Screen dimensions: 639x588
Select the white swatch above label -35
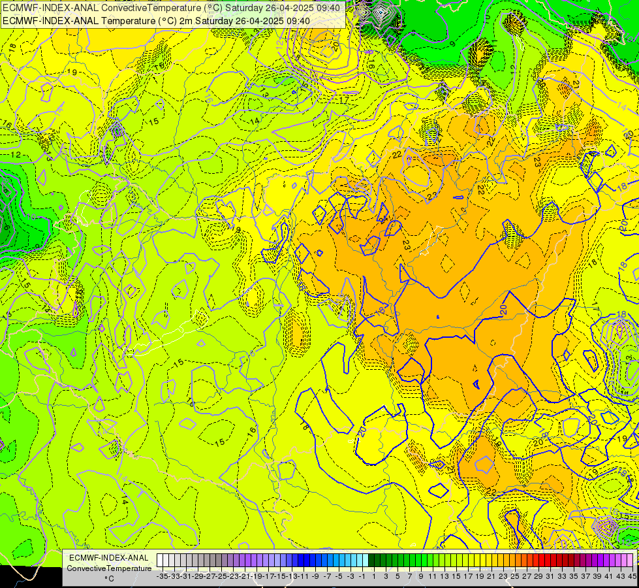coord(160,561)
